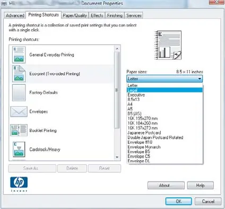Open the Services tab

pos(134,15)
